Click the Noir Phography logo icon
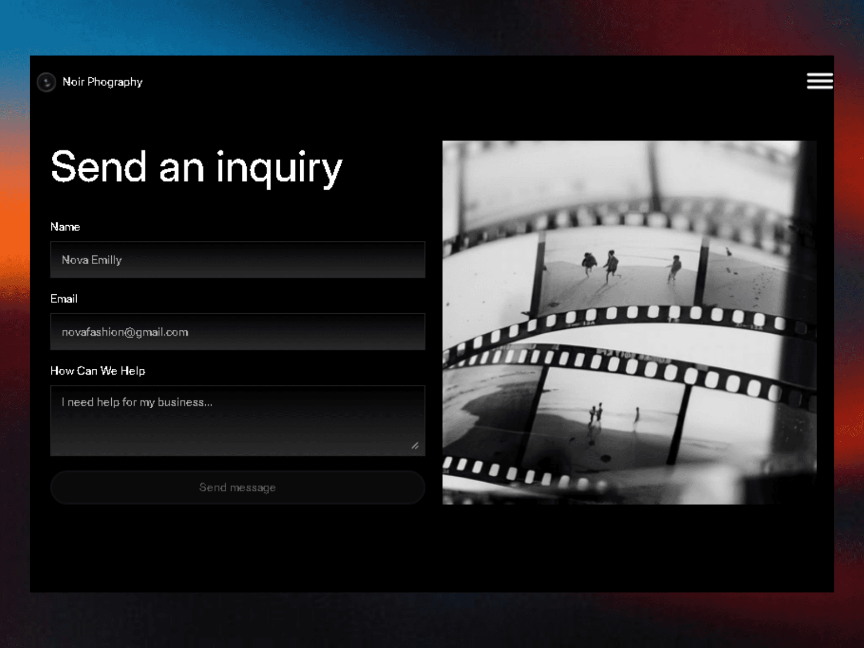Viewport: 864px width, 648px height. 46,82
